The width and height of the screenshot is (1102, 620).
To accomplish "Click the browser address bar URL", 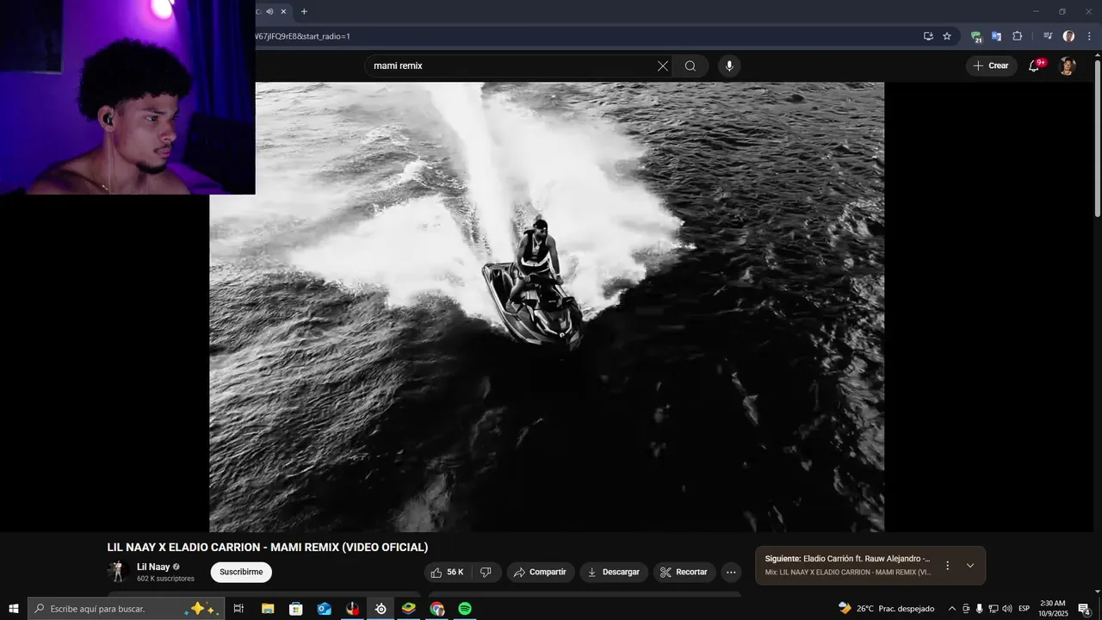I will point(303,36).
